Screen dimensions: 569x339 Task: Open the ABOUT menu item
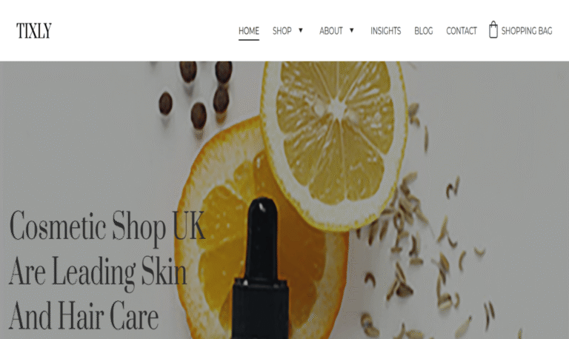click(331, 31)
